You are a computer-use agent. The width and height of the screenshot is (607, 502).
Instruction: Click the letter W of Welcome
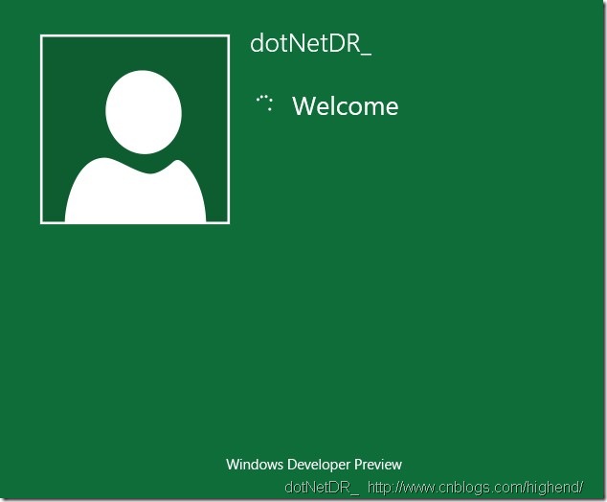303,106
